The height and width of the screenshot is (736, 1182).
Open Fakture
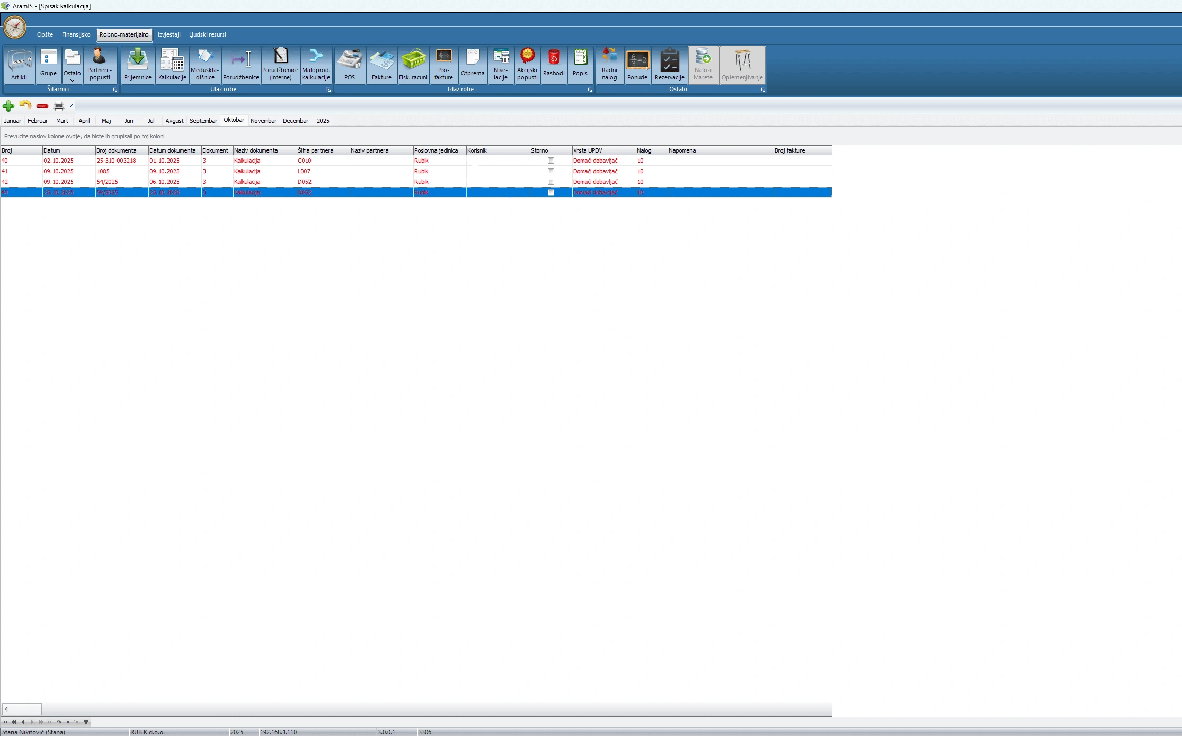(x=381, y=65)
